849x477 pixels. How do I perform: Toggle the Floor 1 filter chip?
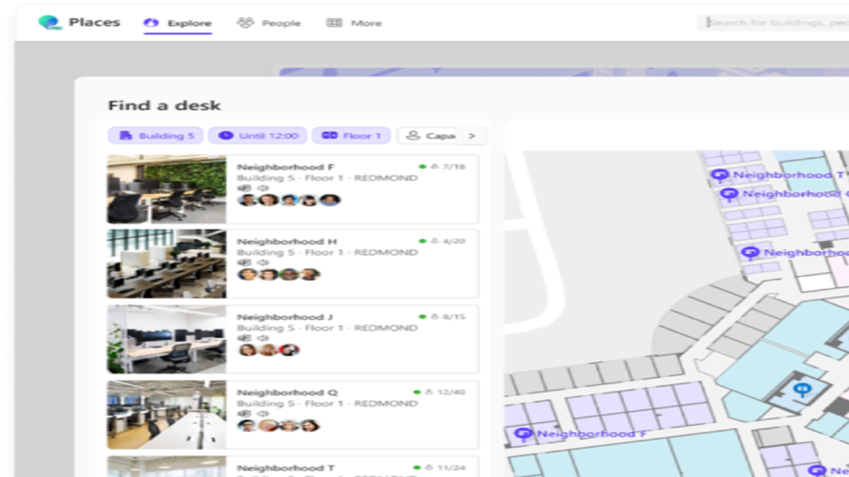[x=351, y=136]
